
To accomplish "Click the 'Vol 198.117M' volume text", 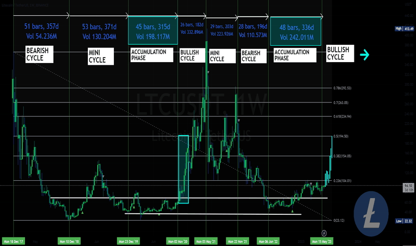I will (x=153, y=37).
